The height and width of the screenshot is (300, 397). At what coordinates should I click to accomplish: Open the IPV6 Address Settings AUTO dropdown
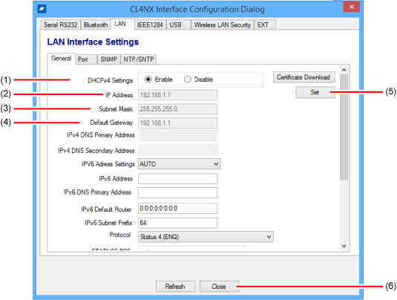tap(180, 164)
